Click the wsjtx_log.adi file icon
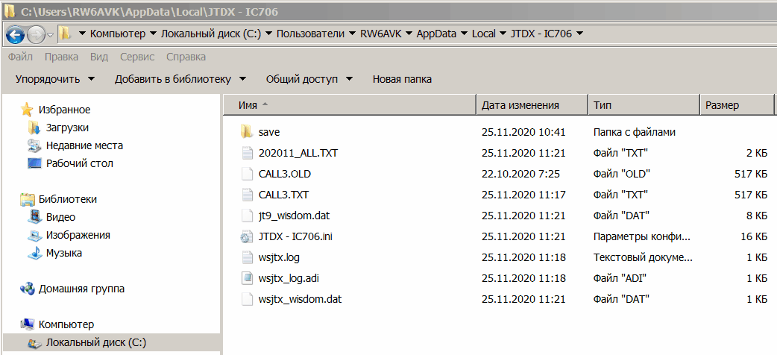The image size is (777, 355). 248,278
